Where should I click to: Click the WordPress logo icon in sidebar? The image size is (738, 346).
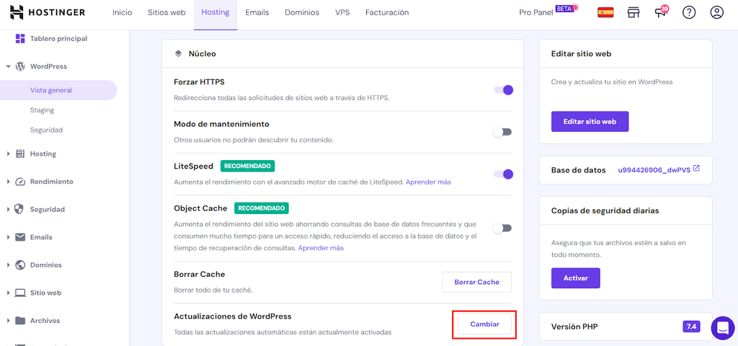pos(20,66)
